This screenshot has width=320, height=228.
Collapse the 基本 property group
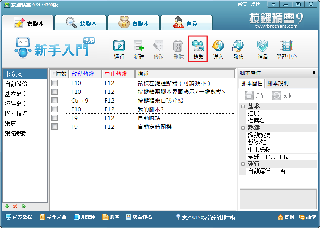point(243,106)
